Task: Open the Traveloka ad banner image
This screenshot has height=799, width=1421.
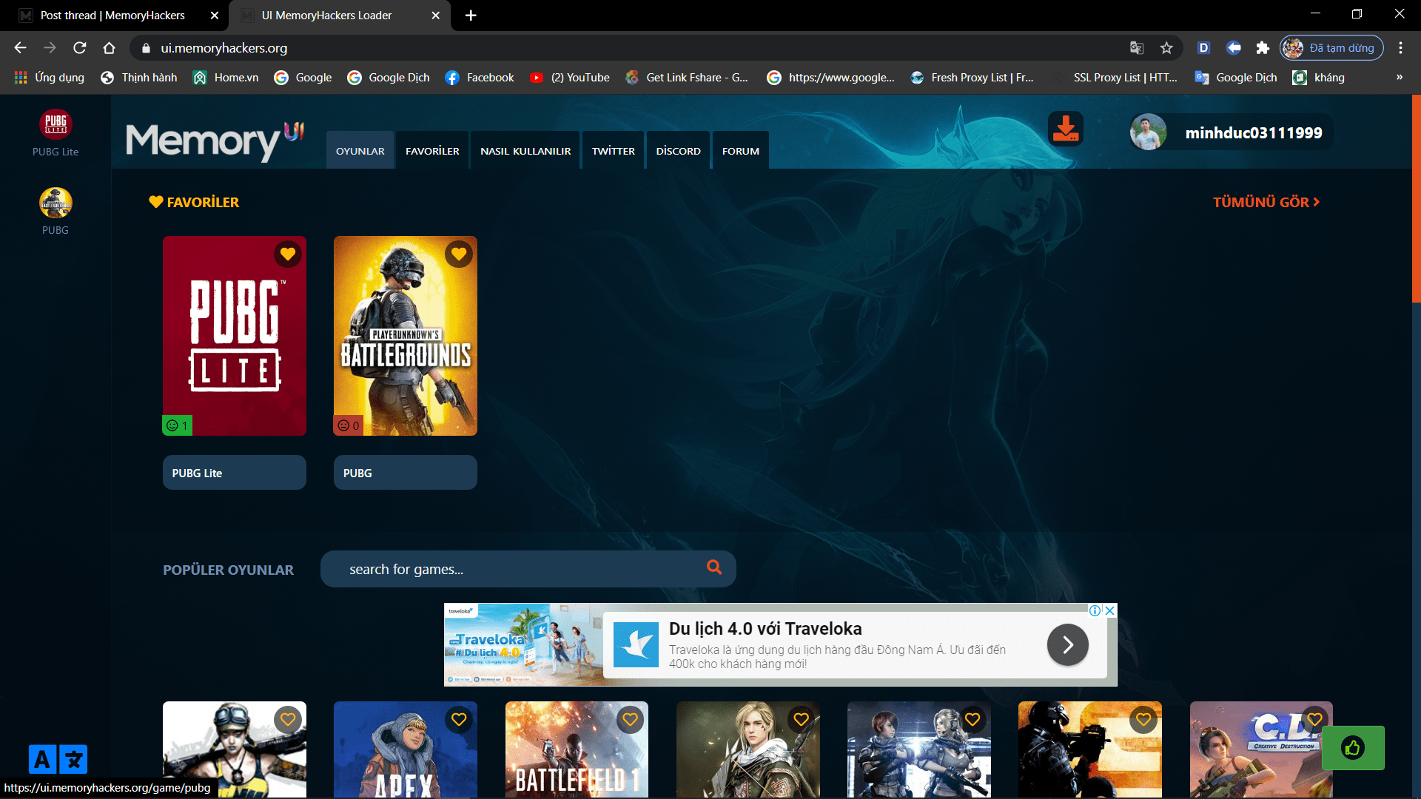Action: 523,644
